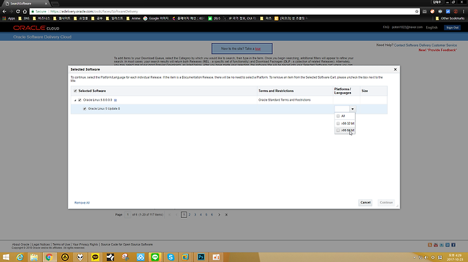Bookmark this page with the star icon
Viewport: 468px width, 262px height.
417,11
